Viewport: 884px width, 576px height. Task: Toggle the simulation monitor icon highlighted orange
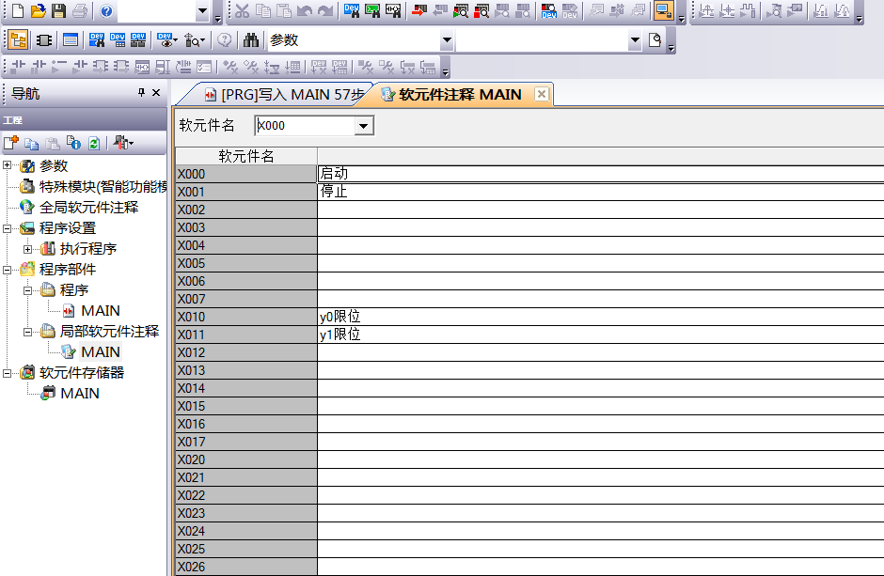pyautogui.click(x=664, y=11)
